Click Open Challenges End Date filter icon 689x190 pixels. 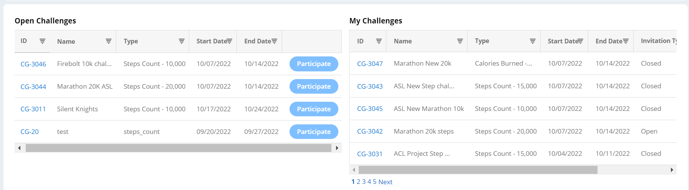[275, 41]
